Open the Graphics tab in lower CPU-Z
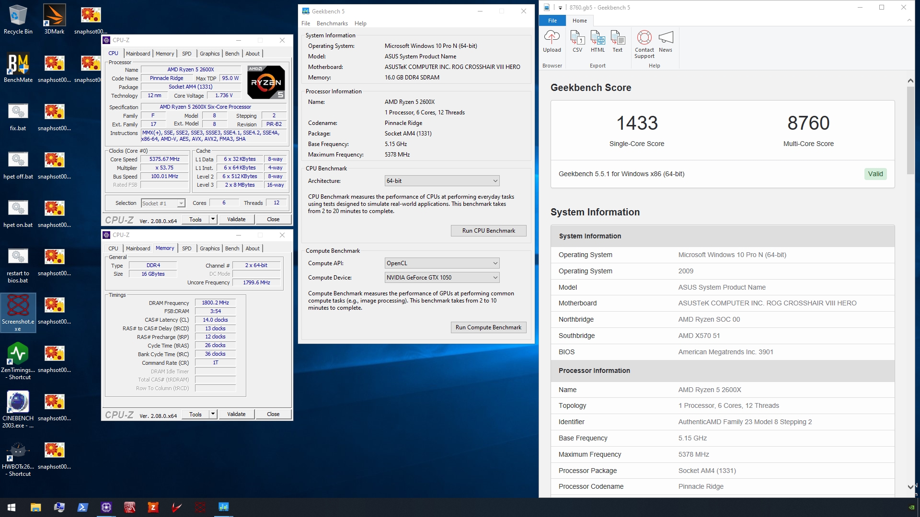920x517 pixels. click(209, 248)
